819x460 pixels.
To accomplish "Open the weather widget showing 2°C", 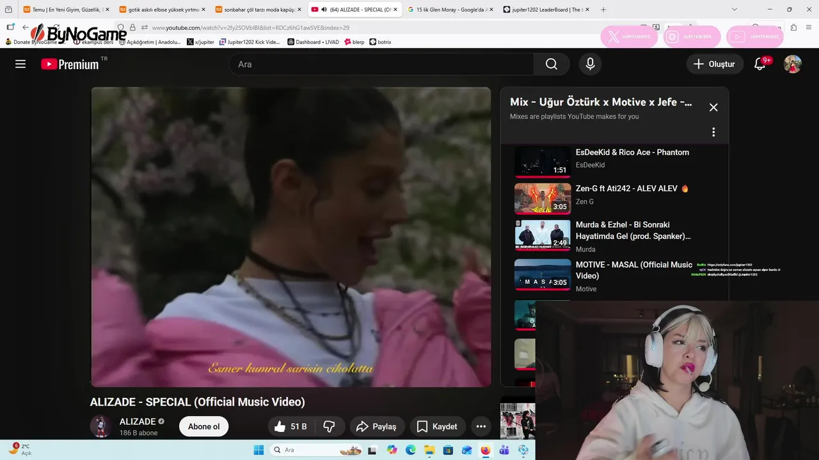I will pyautogui.click(x=20, y=449).
